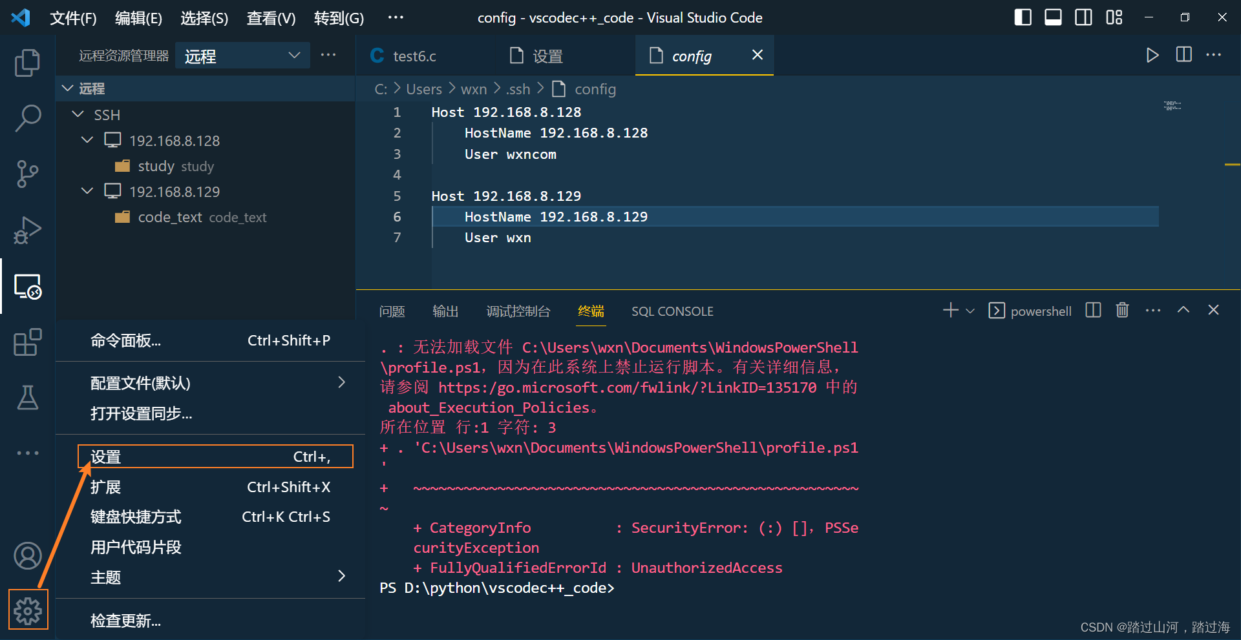The height and width of the screenshot is (640, 1241).
Task: Open remote explorer more actions ellipsis
Action: (x=328, y=55)
